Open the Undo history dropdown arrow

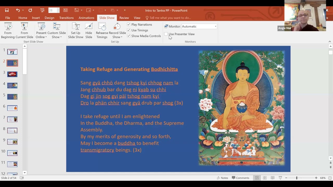tap(23, 10)
